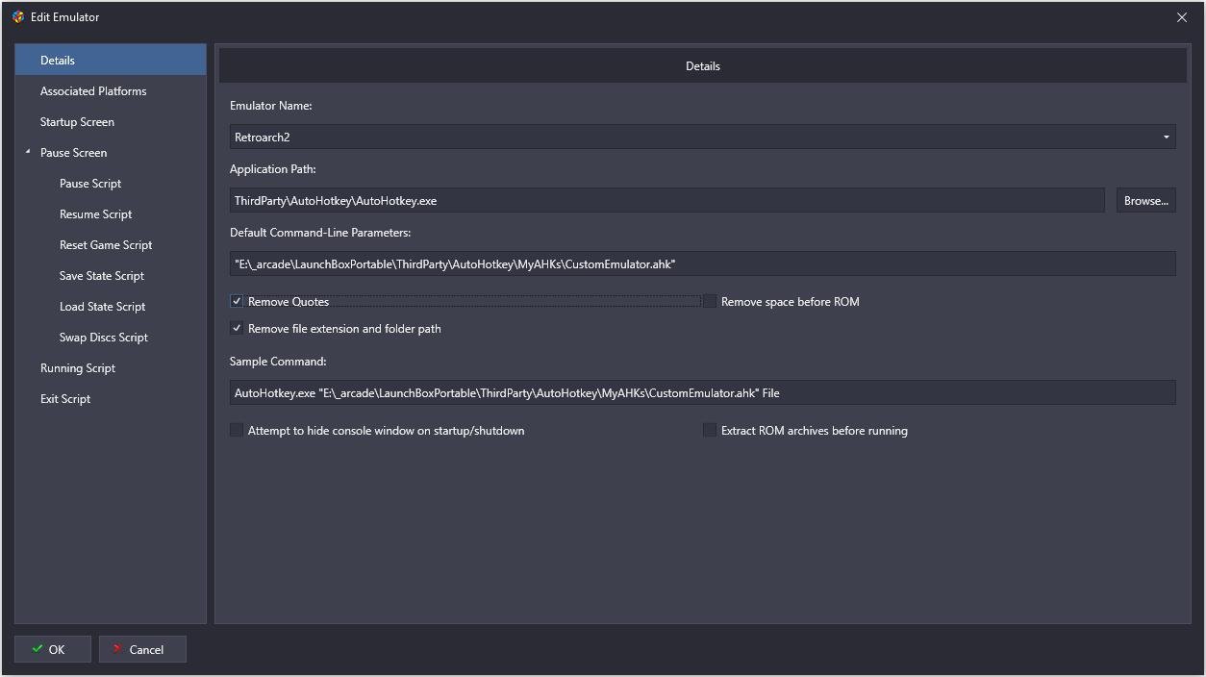Enable Remove space before ROM
The image size is (1206, 677).
coord(710,301)
